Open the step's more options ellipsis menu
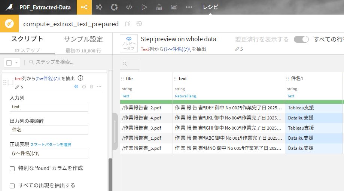The image size is (344, 191). click(x=99, y=87)
